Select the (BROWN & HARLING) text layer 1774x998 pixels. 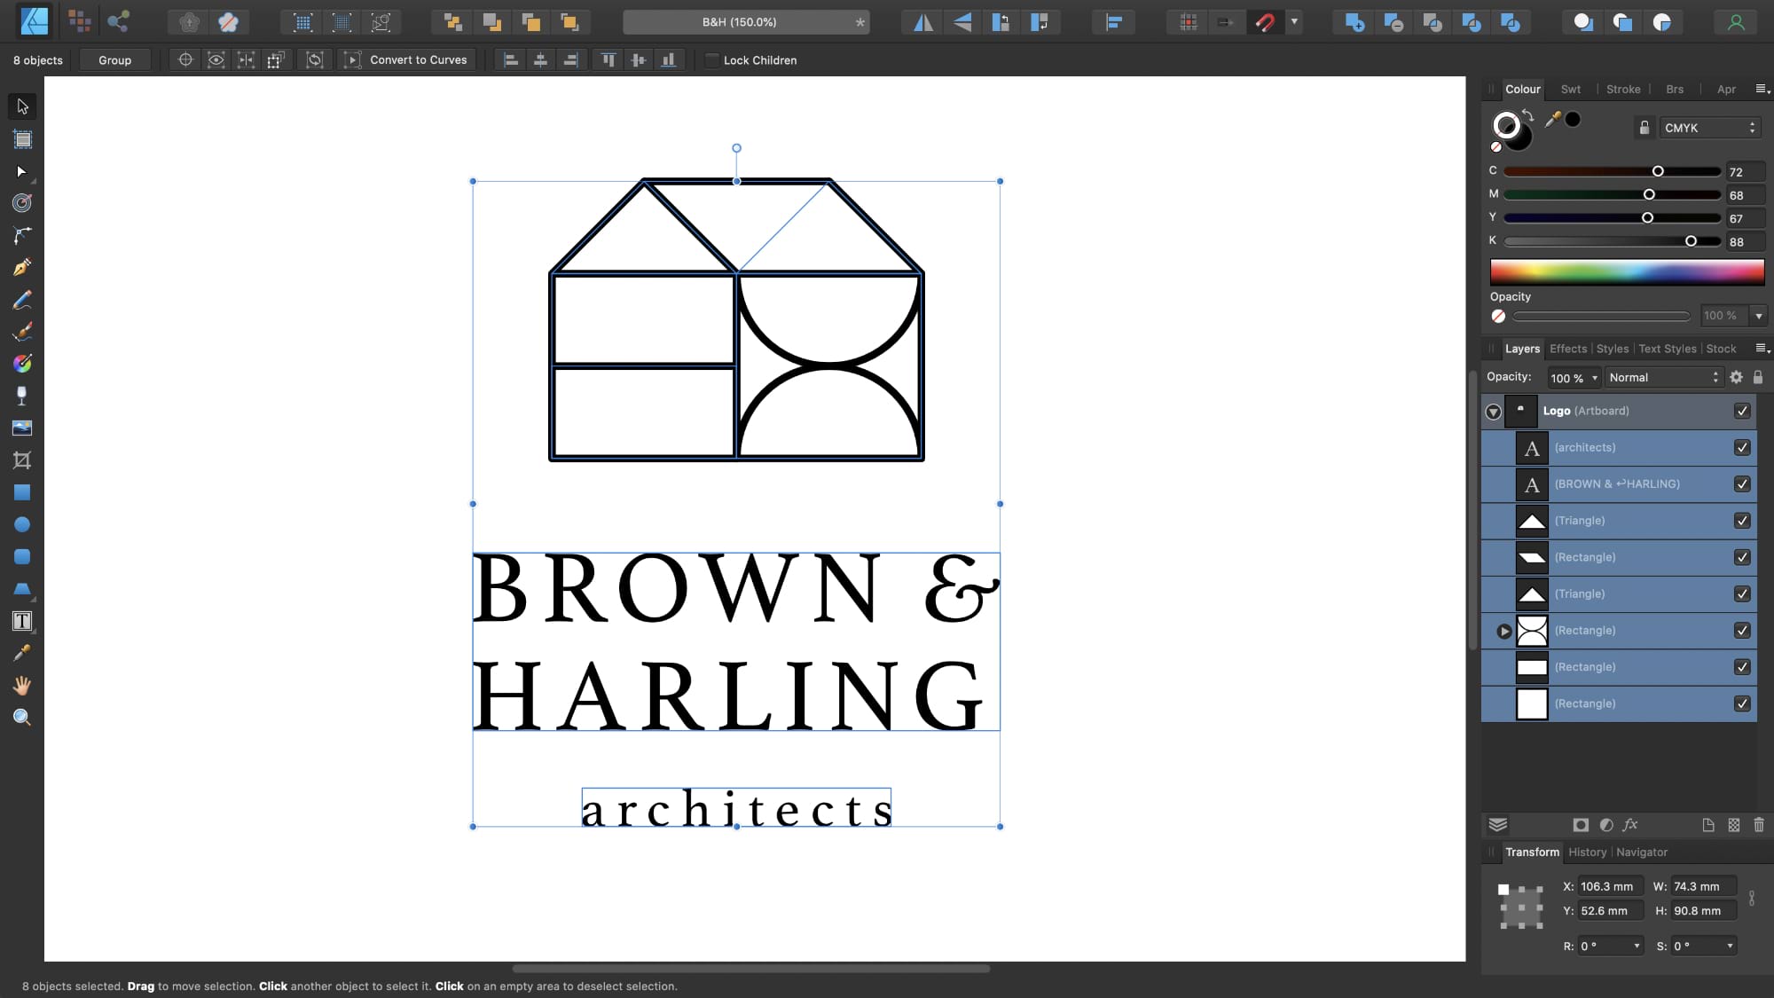(1631, 483)
